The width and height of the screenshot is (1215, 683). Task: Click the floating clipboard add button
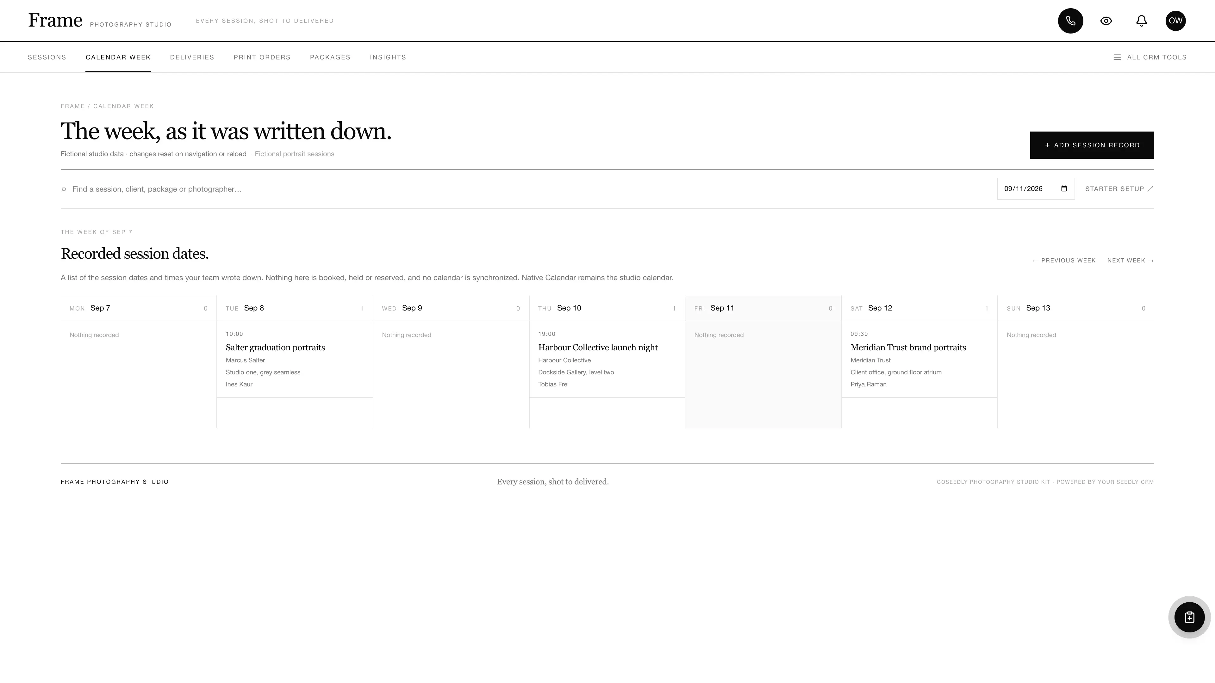[1189, 617]
